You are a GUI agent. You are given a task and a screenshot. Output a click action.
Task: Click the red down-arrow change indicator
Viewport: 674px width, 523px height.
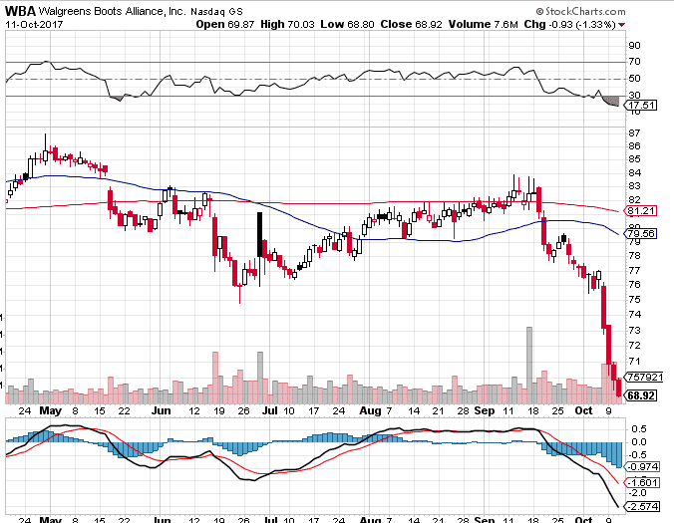coord(621,25)
